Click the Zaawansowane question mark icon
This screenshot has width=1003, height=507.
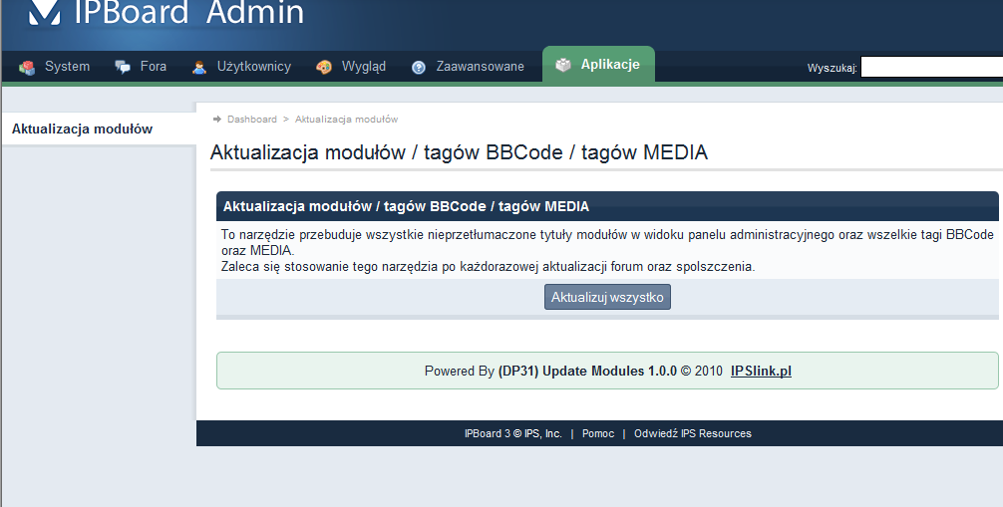click(x=419, y=67)
